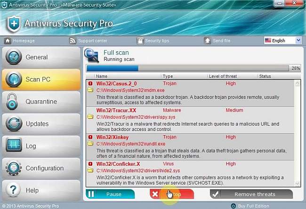Click the Homepage house icon
306x209 pixels.
point(8,41)
